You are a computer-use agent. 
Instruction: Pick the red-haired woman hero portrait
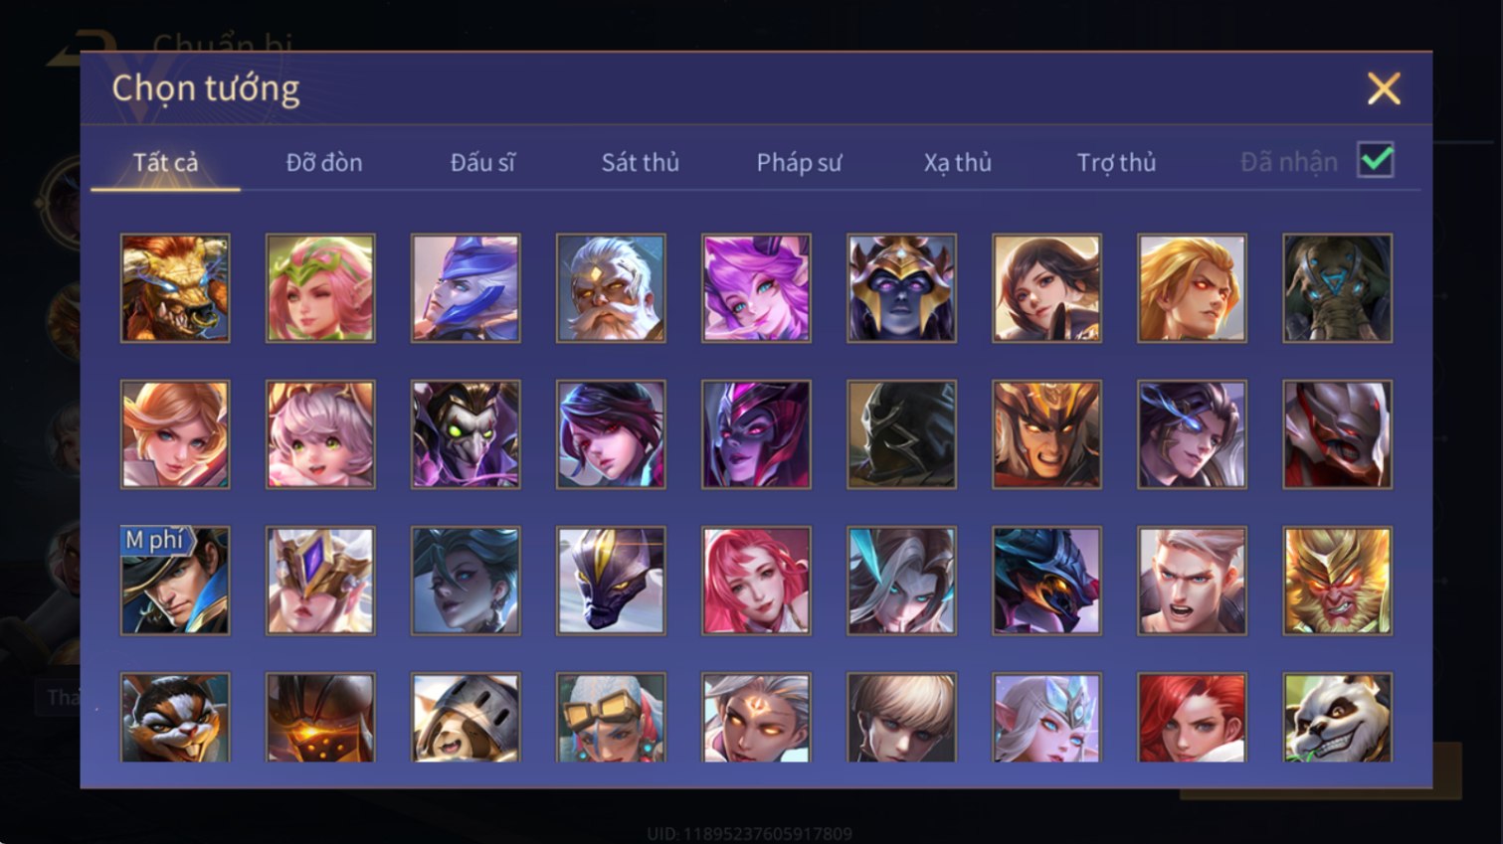click(x=1192, y=718)
